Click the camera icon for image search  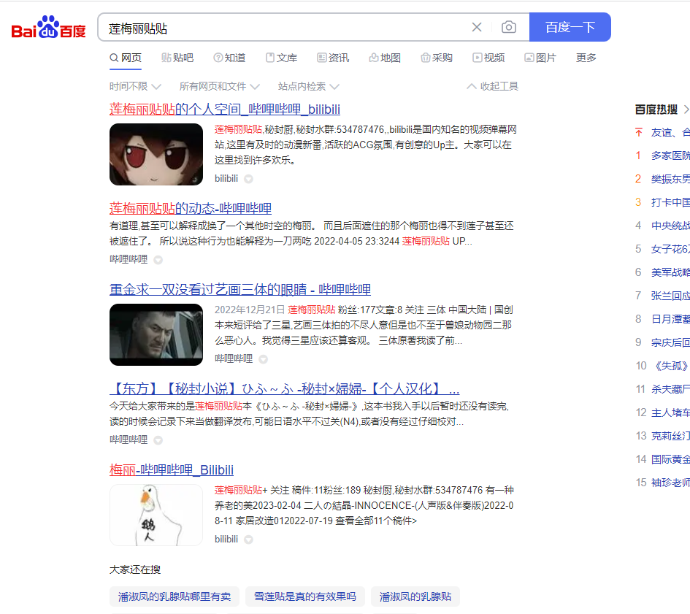(509, 27)
